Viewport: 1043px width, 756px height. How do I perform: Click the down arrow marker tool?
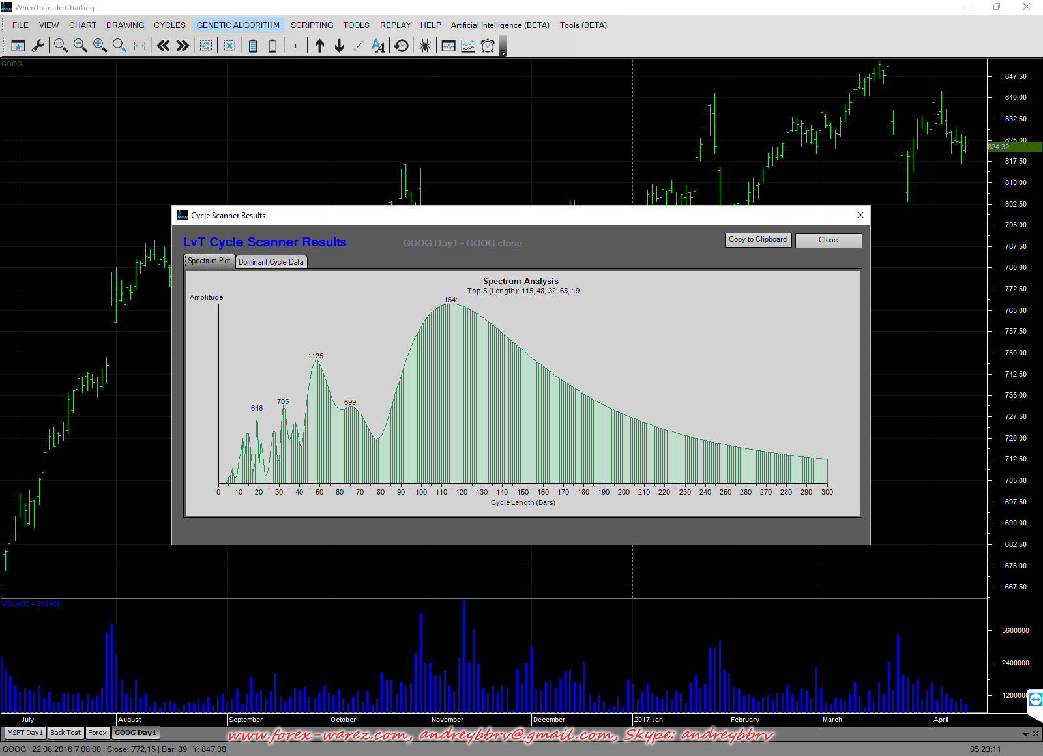tap(339, 46)
